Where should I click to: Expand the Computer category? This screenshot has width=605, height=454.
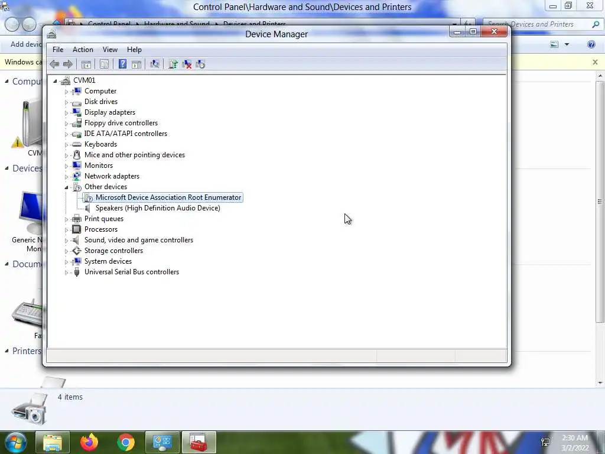point(66,92)
